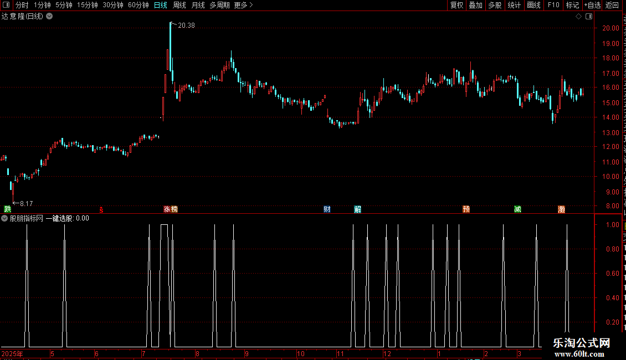Select the 5分钟 period tab

click(64, 5)
